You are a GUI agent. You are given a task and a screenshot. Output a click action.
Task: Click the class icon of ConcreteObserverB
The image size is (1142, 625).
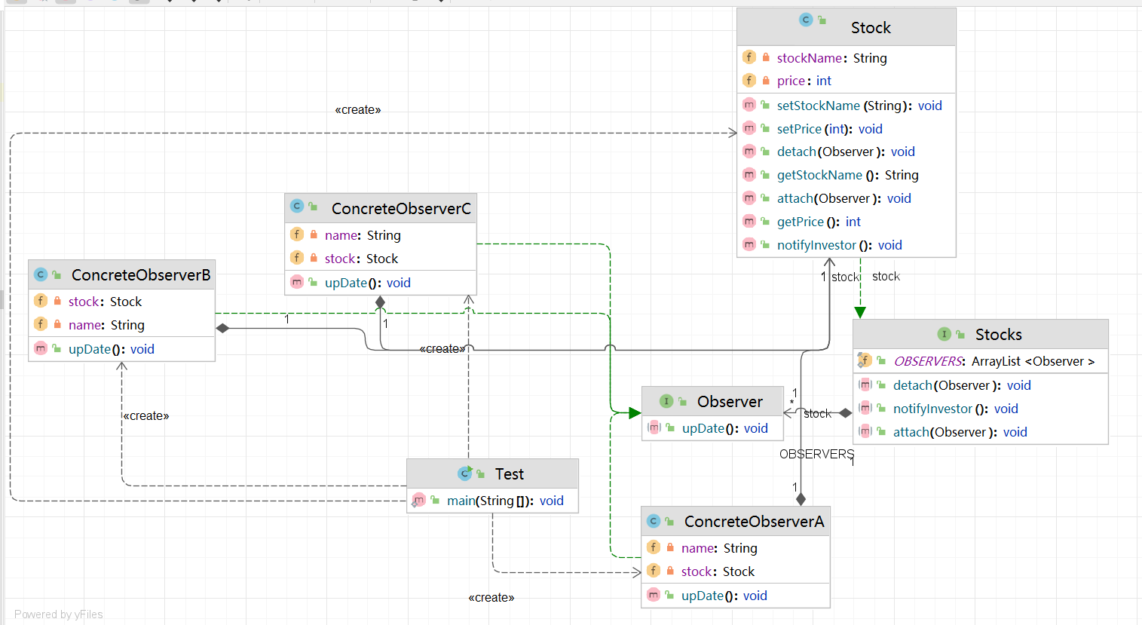pyautogui.click(x=41, y=274)
